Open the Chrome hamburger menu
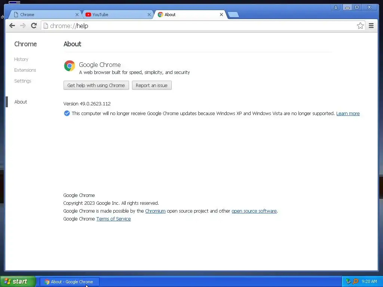Screen dimensions: 383x287 coord(371,26)
